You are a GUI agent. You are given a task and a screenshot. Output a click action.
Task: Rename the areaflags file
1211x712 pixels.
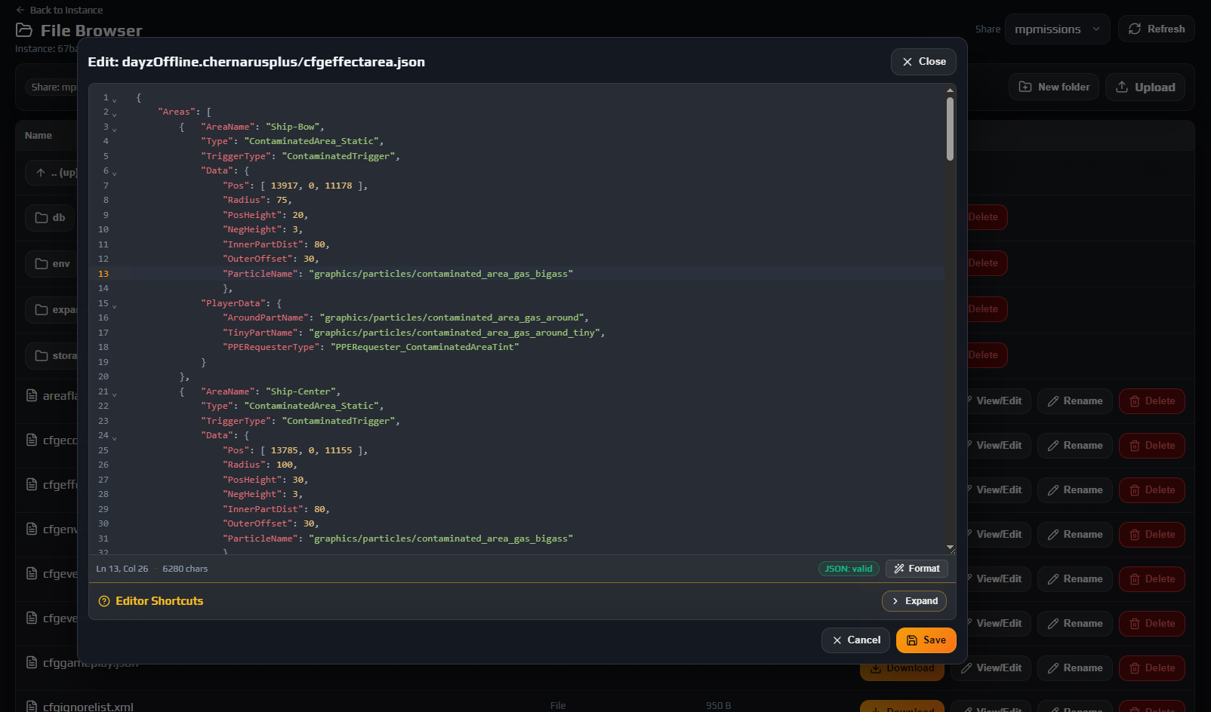point(1075,401)
